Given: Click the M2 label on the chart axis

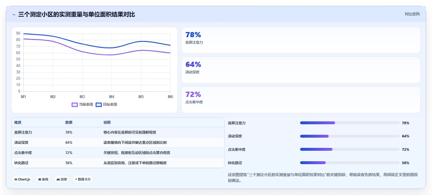Looking at the screenshot, I should coord(53,97).
